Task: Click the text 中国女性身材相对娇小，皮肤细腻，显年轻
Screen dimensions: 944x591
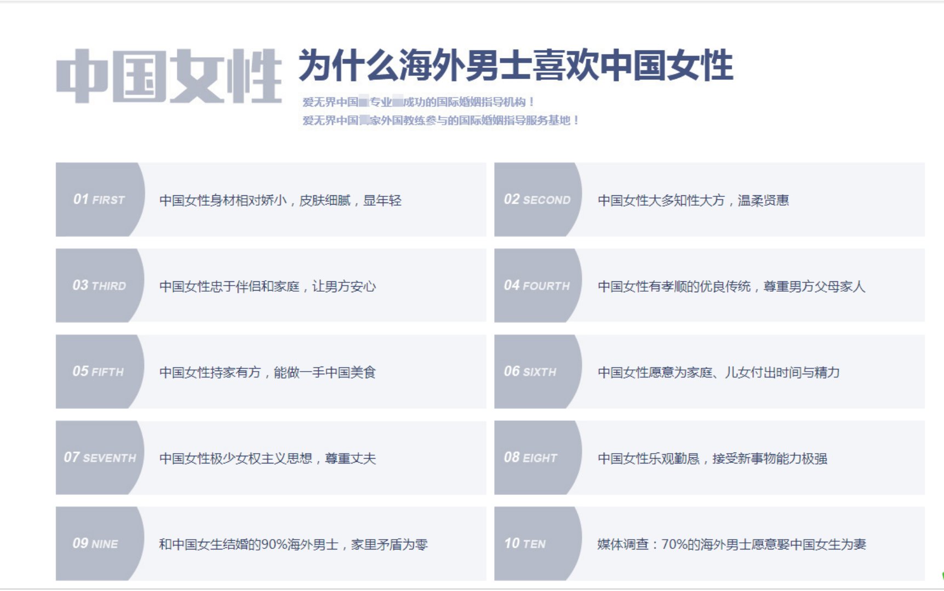Action: click(x=280, y=200)
